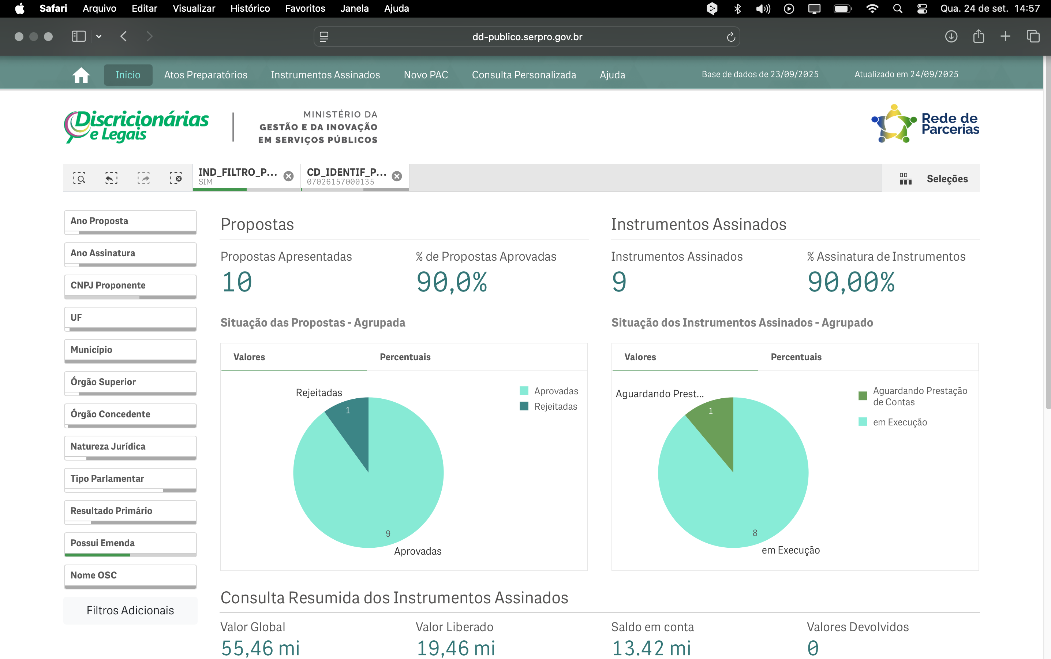Remove the IND_FILTRO_P... SIM selection
The width and height of the screenshot is (1051, 659).
click(288, 176)
